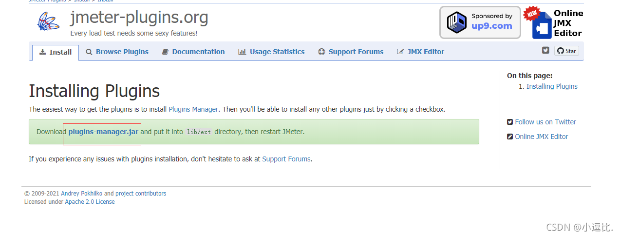
Task: Open project contributors link
Action: point(141,194)
